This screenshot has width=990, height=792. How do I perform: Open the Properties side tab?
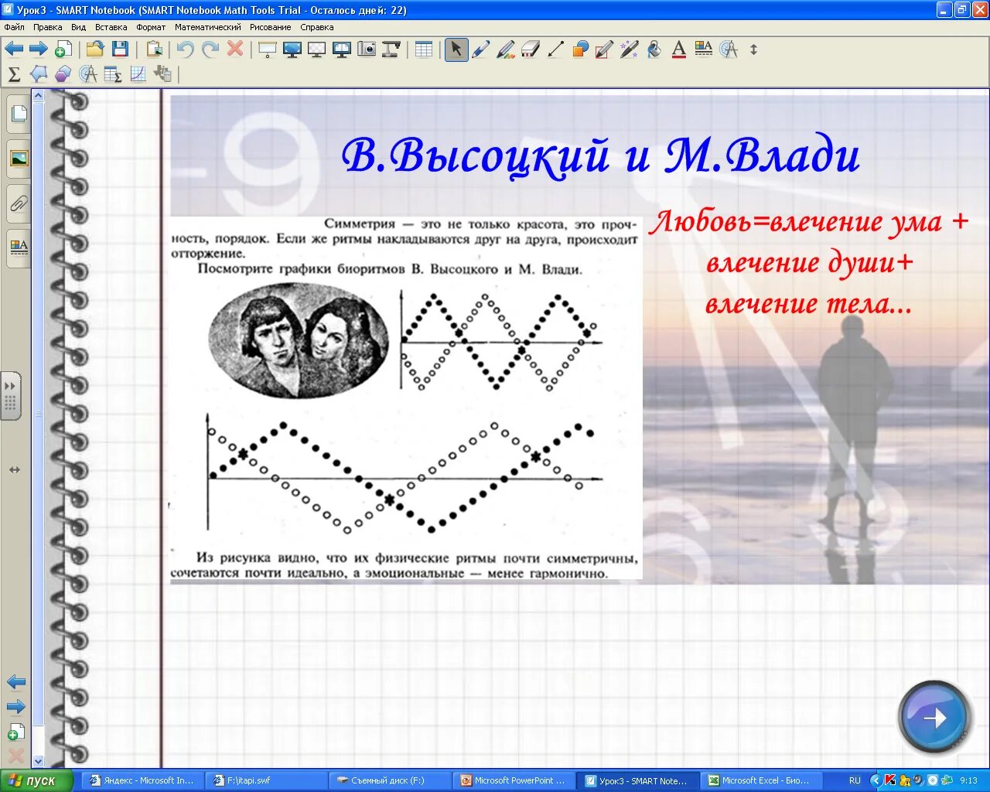[19, 248]
